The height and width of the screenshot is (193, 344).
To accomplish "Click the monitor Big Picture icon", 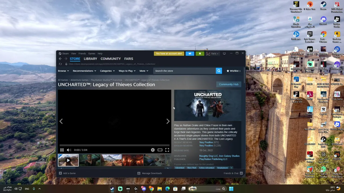I will point(224,54).
